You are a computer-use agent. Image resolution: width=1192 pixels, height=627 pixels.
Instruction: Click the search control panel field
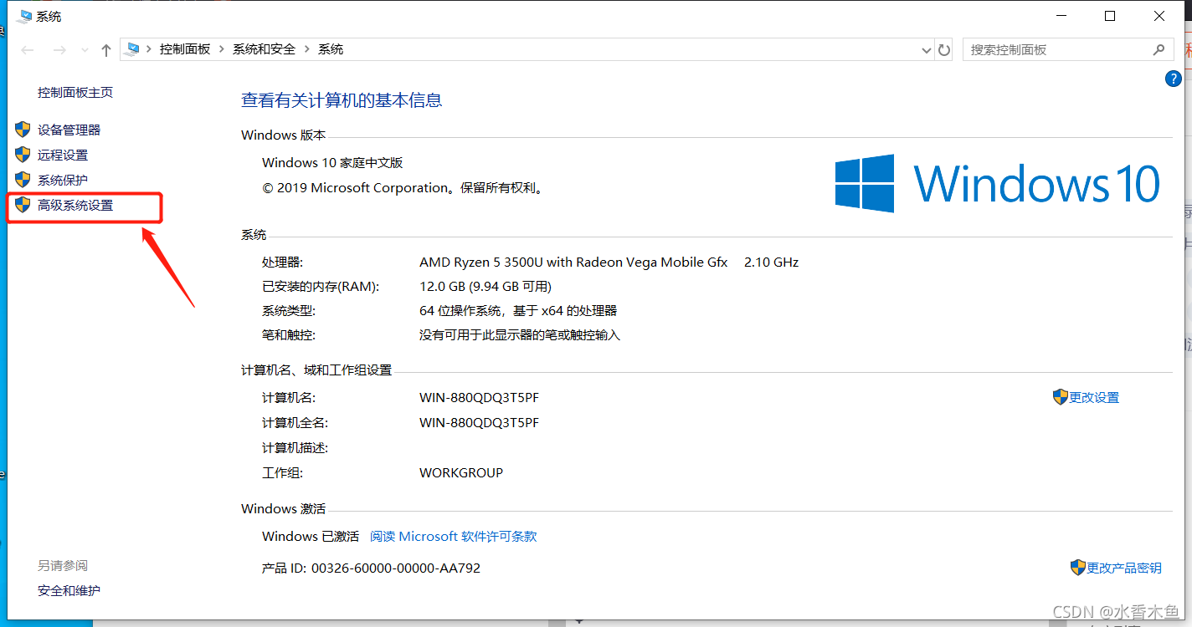pyautogui.click(x=1067, y=50)
